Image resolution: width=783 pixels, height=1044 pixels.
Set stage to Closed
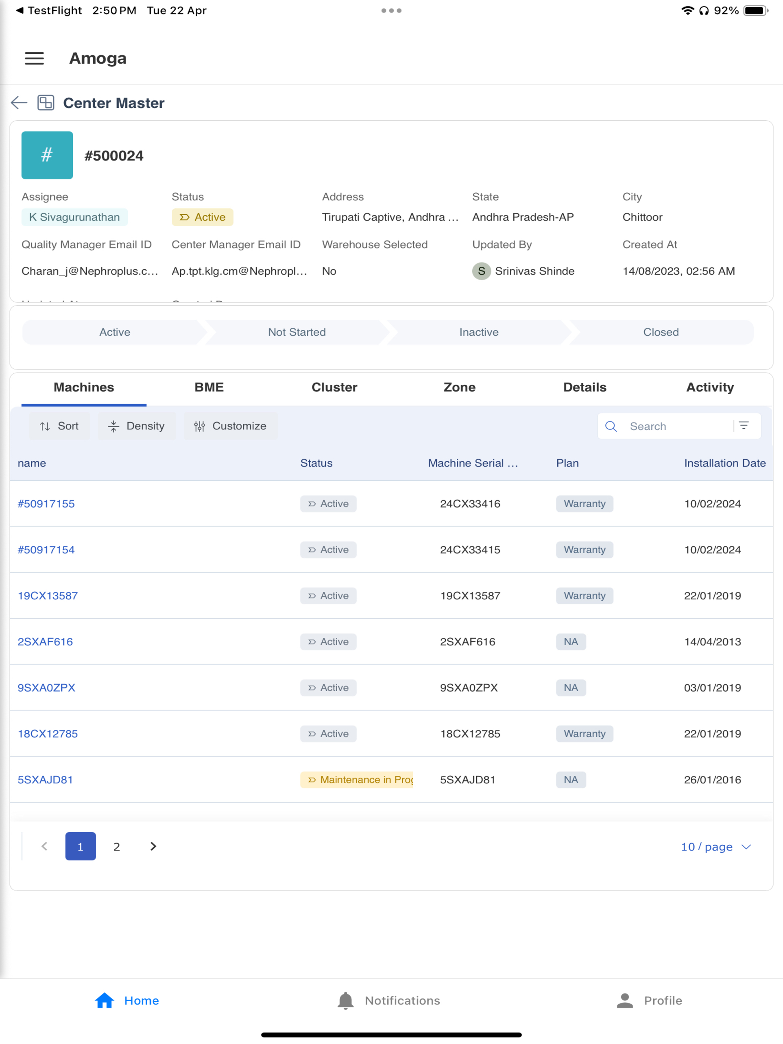coord(661,332)
